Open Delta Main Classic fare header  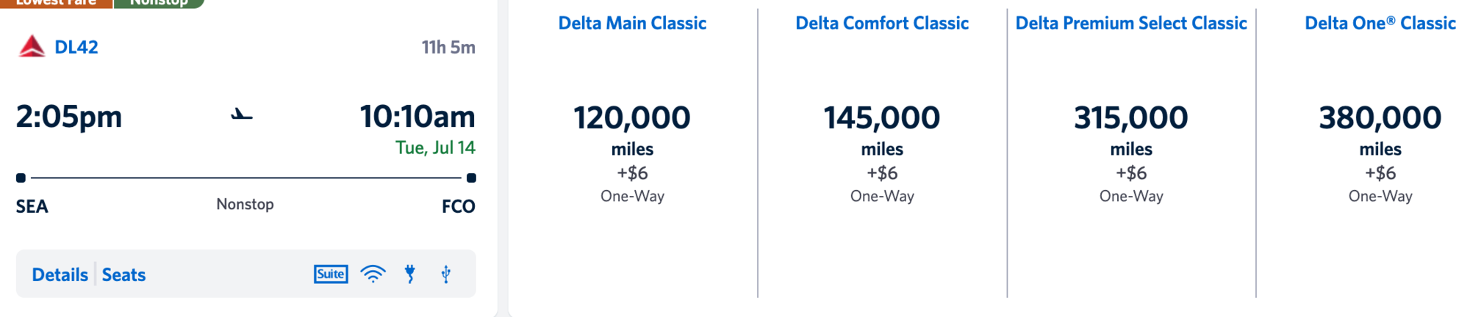point(632,23)
